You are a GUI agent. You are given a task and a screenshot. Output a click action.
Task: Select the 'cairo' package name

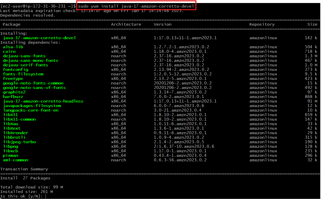click(x=9, y=52)
